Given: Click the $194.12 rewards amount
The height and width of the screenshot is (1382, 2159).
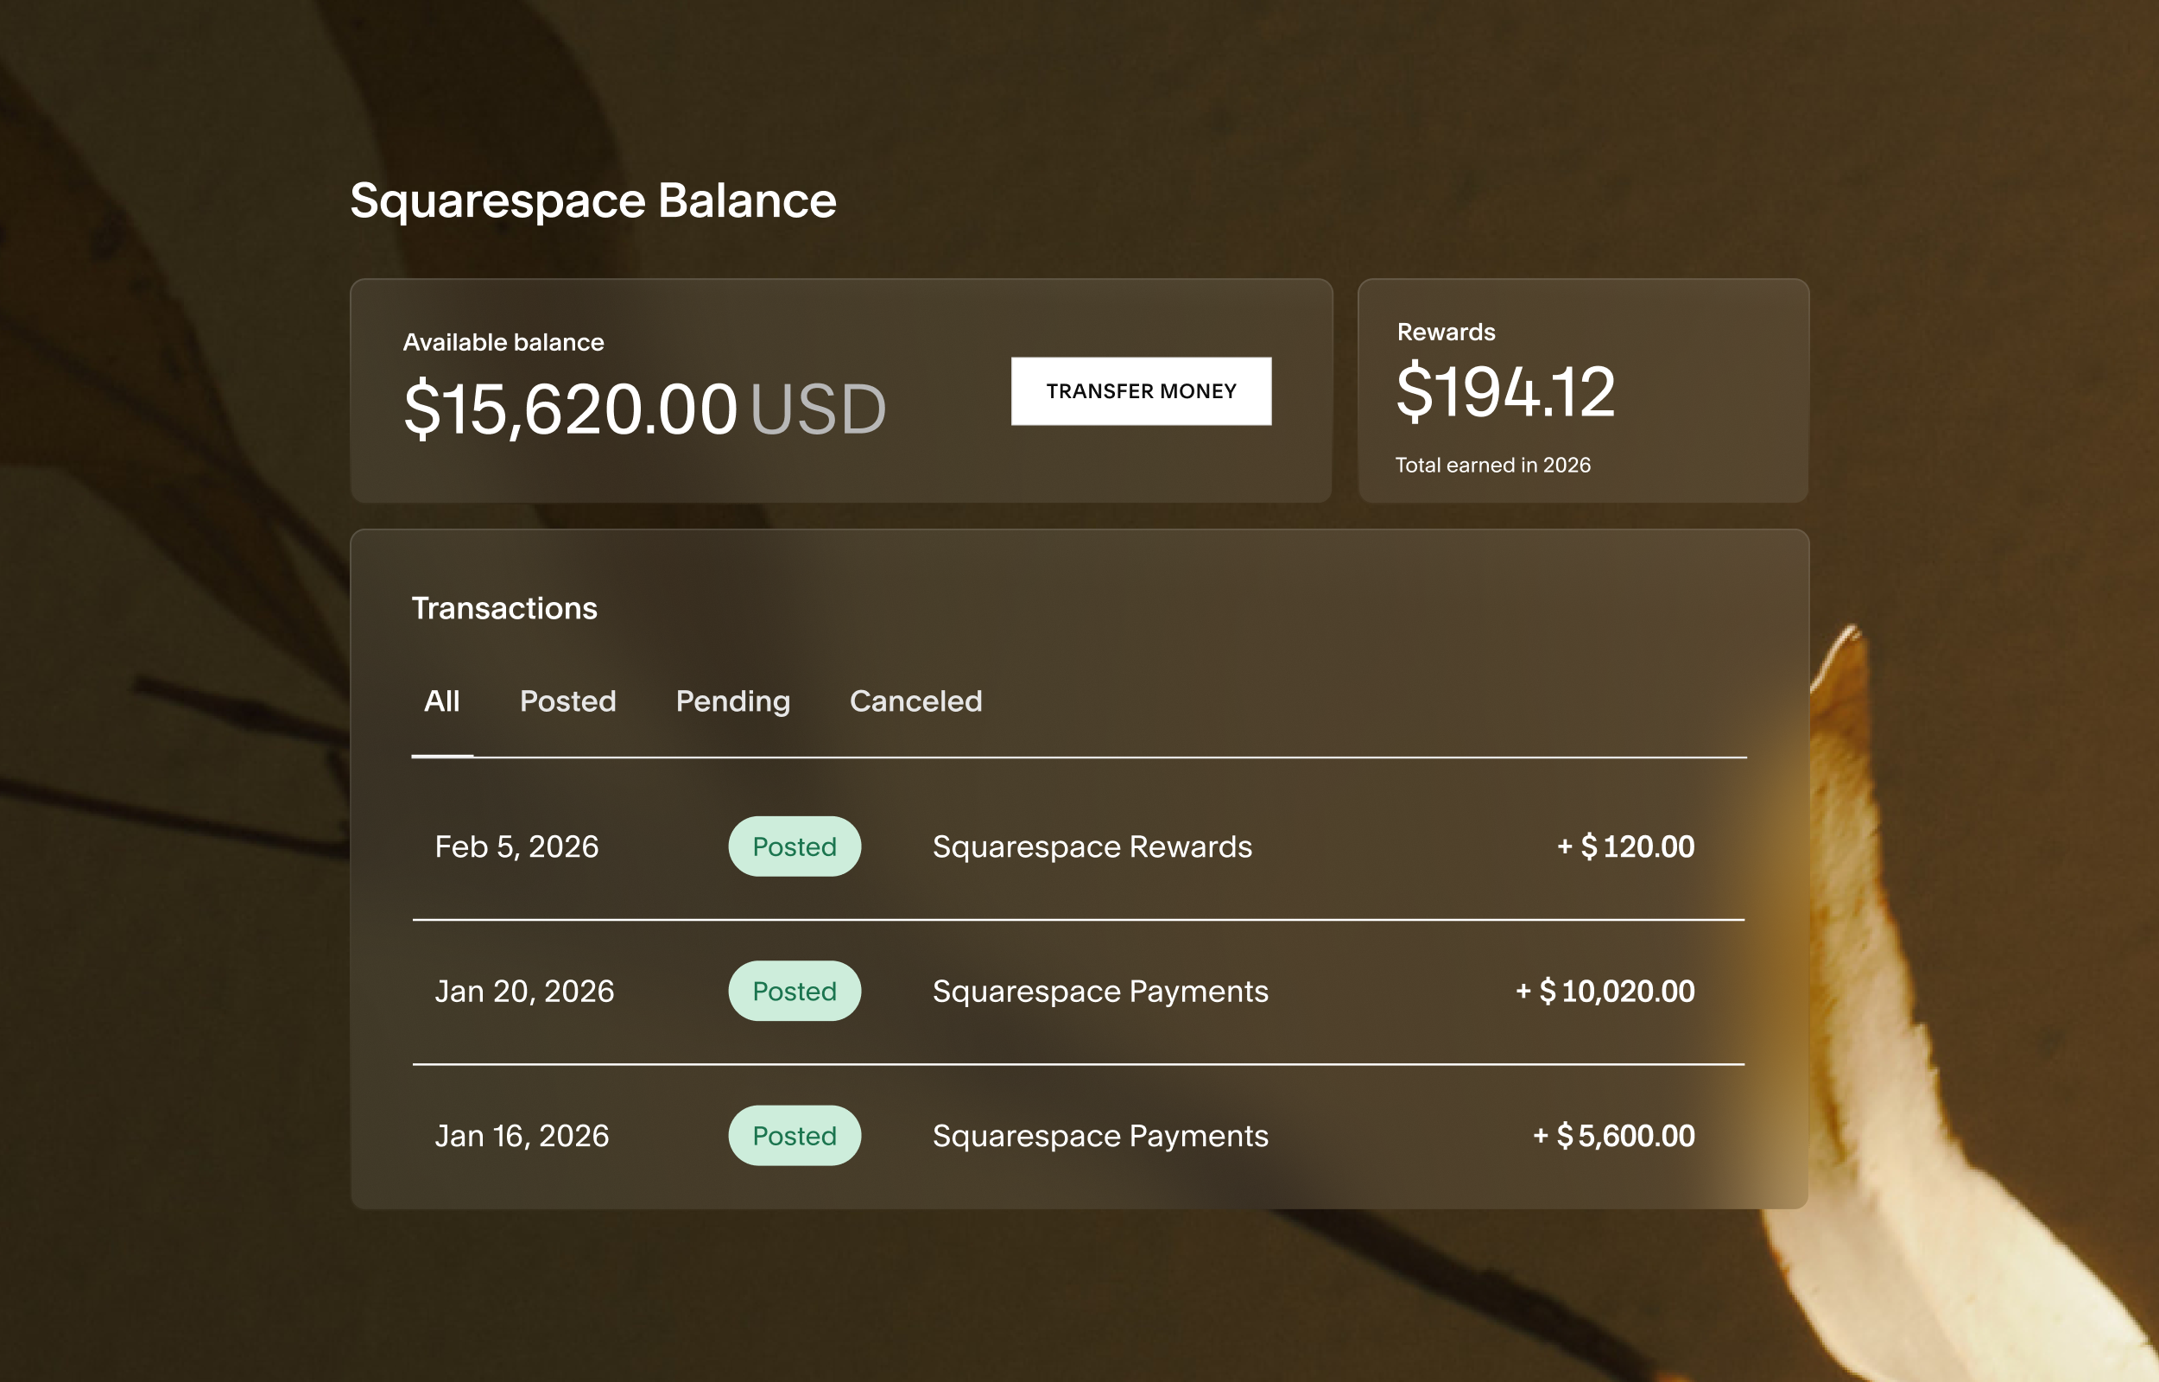Looking at the screenshot, I should (x=1505, y=392).
